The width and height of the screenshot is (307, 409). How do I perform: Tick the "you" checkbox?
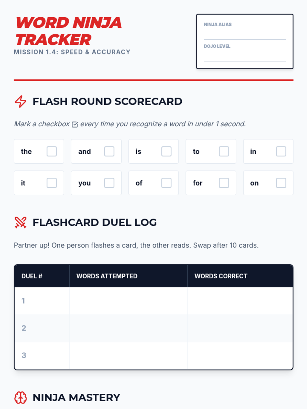click(109, 183)
